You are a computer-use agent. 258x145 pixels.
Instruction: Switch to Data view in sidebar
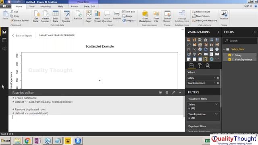(4, 40)
